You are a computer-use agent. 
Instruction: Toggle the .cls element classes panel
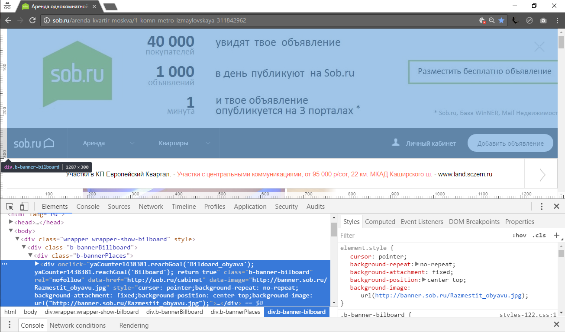pyautogui.click(x=539, y=236)
